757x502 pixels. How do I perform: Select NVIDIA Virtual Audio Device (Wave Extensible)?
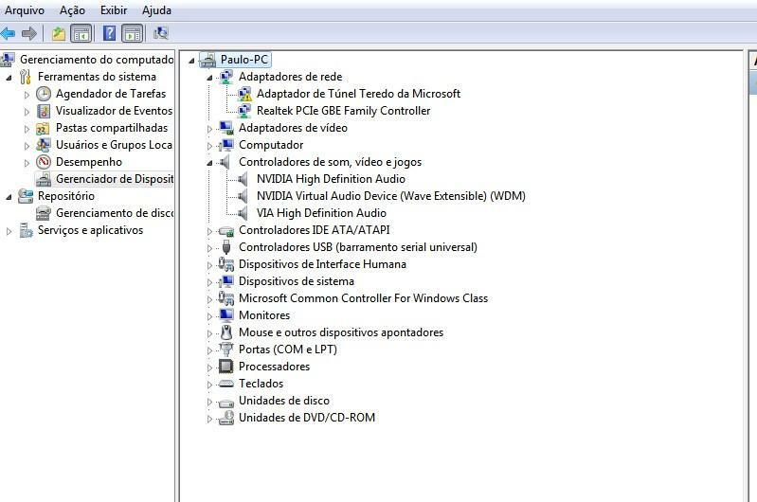391,196
